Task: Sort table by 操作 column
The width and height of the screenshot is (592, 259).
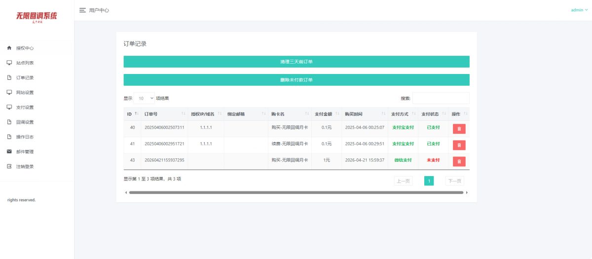Action: [x=466, y=114]
